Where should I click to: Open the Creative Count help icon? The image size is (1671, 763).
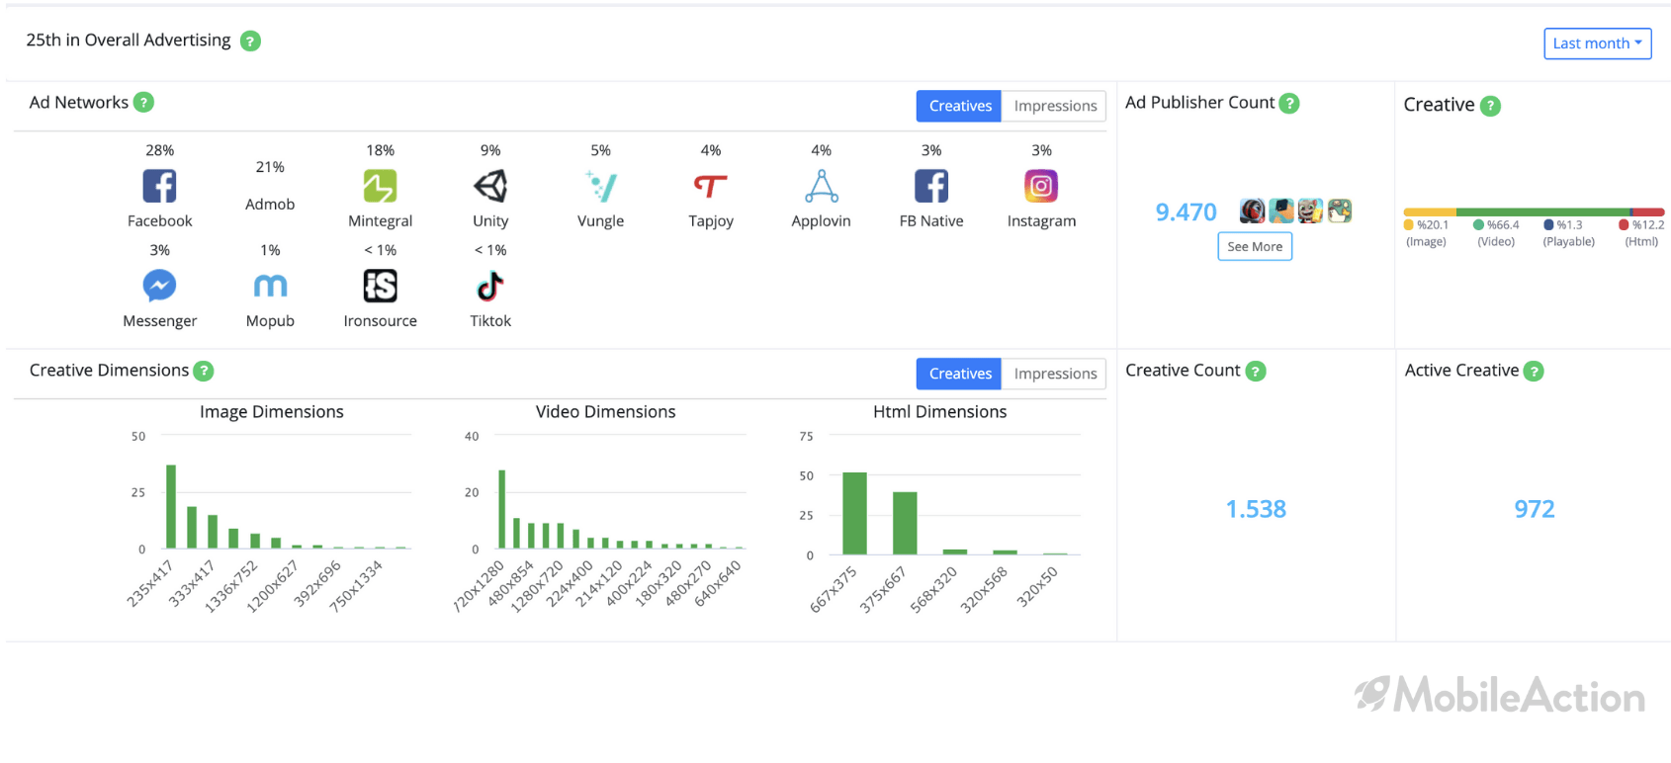(1256, 371)
